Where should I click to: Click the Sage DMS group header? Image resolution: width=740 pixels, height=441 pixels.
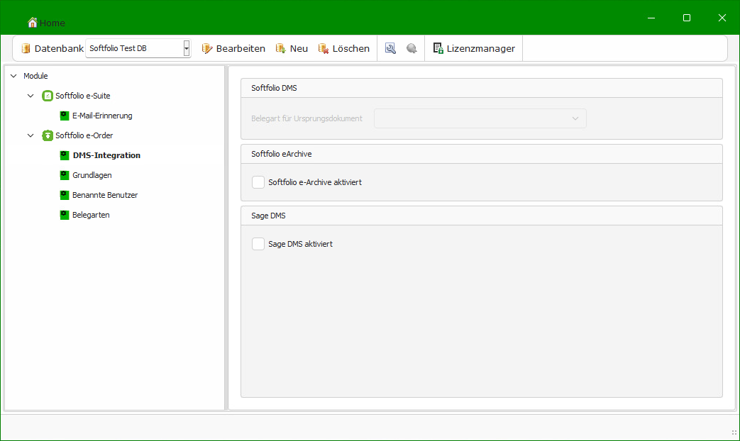481,216
